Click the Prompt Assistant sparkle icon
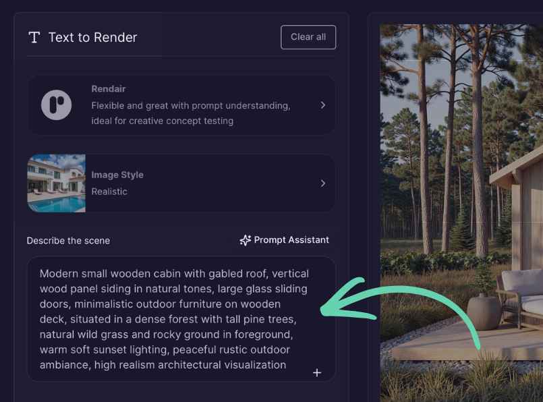The width and height of the screenshot is (543, 402). click(x=246, y=240)
